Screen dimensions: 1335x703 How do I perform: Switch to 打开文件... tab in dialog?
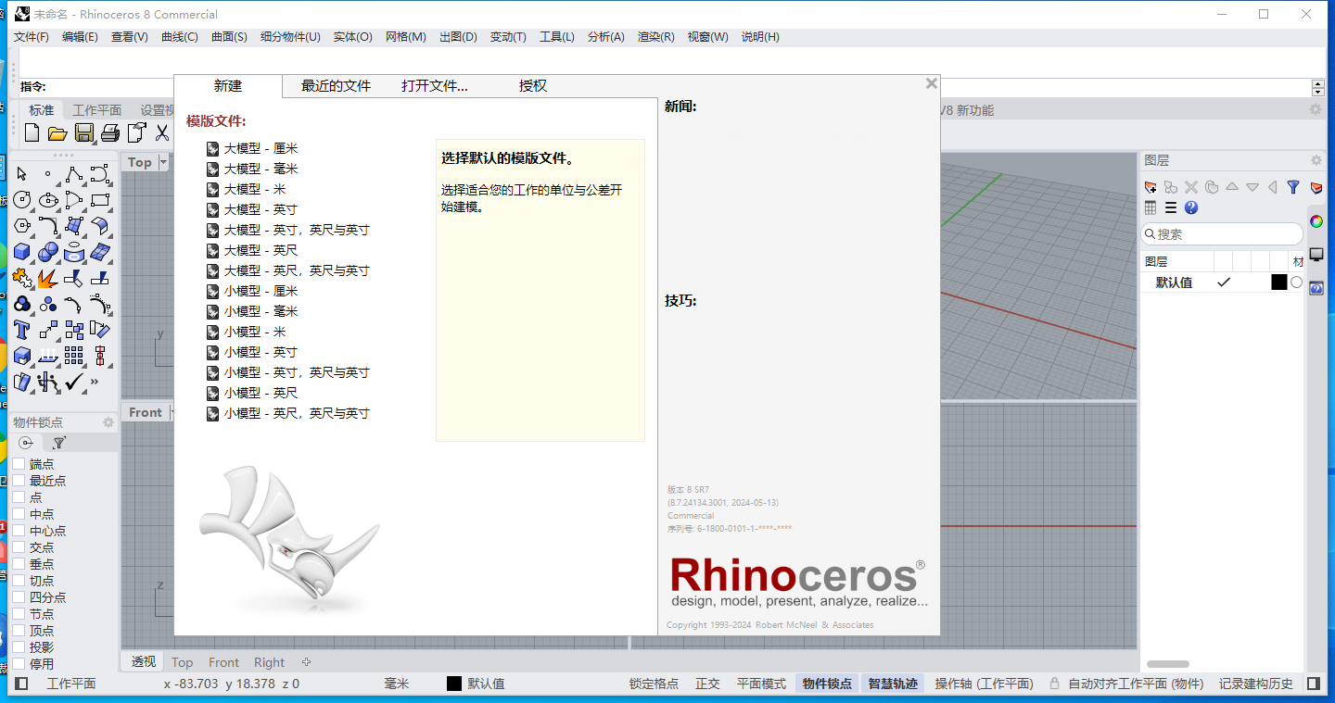coord(435,86)
